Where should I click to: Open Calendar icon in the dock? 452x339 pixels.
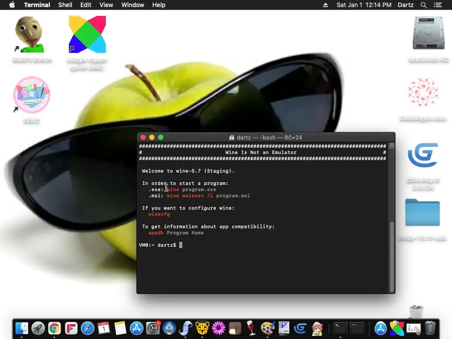click(x=104, y=328)
